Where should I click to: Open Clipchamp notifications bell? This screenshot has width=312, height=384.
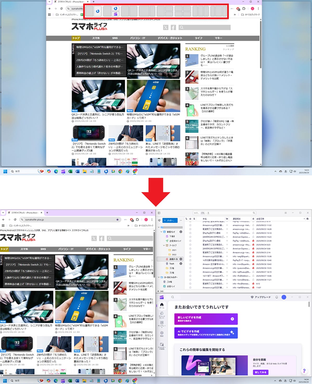coord(277,297)
